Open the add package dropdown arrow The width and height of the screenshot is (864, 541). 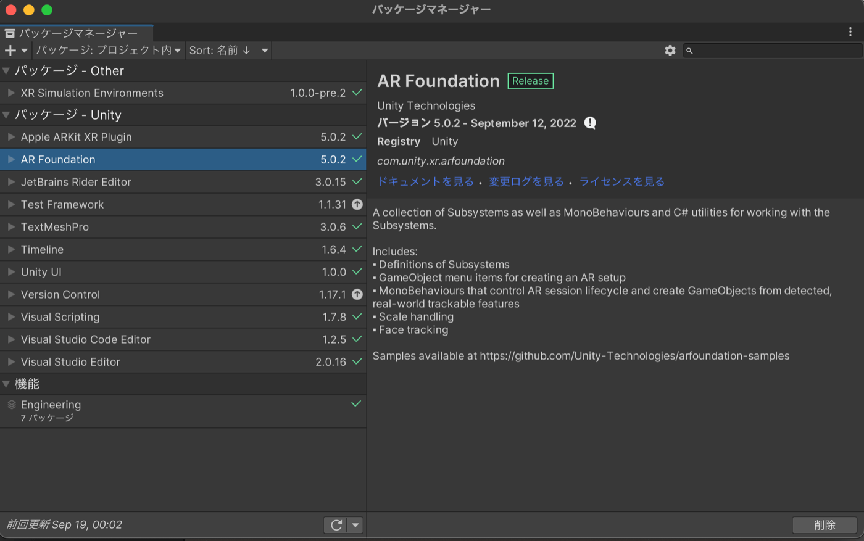(x=25, y=51)
